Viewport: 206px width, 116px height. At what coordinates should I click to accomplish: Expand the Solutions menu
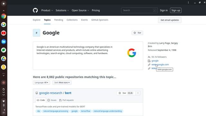[62, 10]
